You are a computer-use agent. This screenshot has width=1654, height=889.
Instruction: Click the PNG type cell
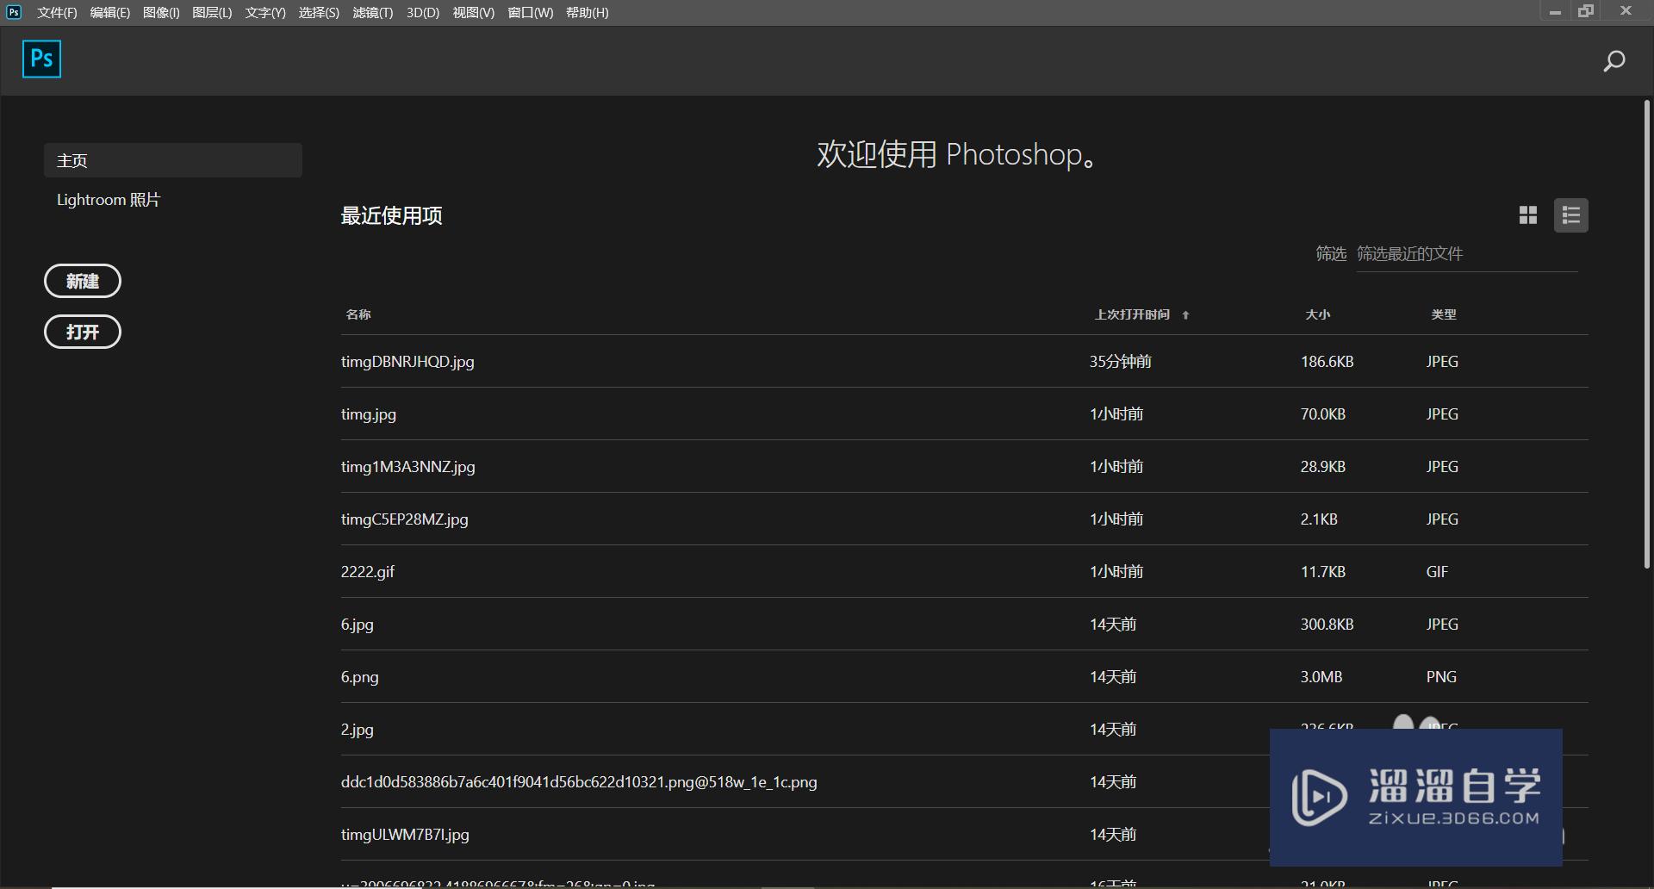point(1441,677)
